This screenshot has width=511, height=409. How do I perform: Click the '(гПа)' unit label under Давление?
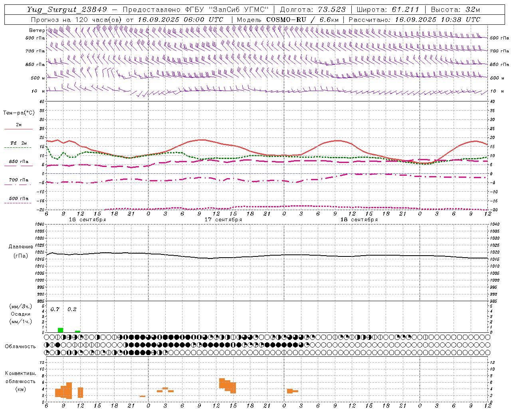21,256
